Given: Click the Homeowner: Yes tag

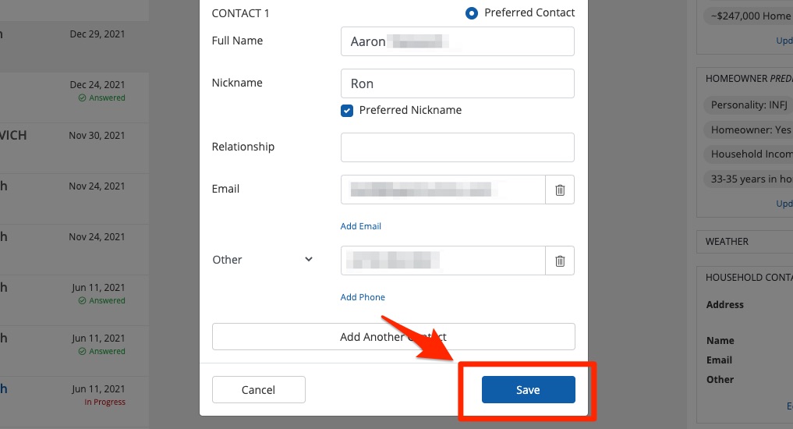Looking at the screenshot, I should (747, 130).
